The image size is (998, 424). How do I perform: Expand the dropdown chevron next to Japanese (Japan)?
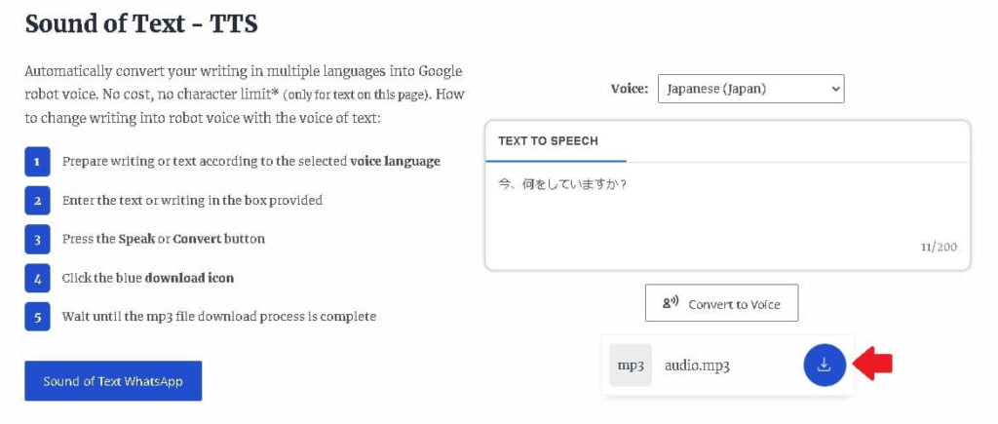(835, 89)
